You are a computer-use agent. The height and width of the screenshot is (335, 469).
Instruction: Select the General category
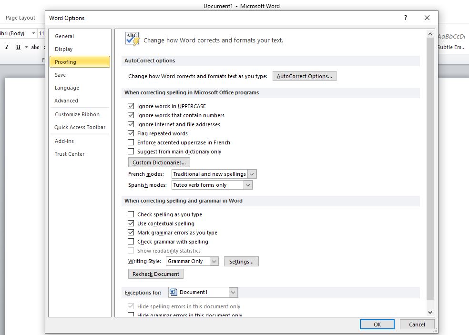[x=80, y=36]
